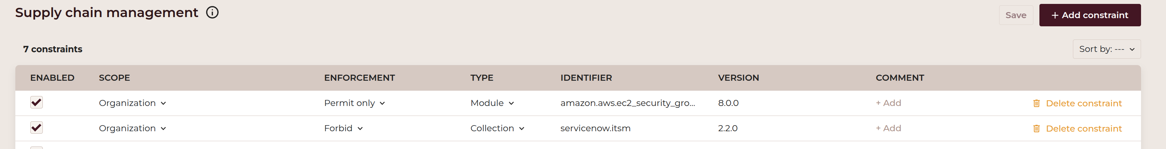1166x149 pixels.
Task: Click the amazon.aws.ec2_security_gro... identifier field
Action: point(627,103)
